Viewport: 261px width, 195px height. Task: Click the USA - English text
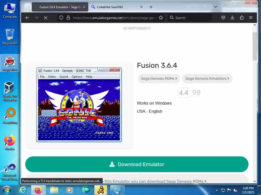[x=149, y=111]
